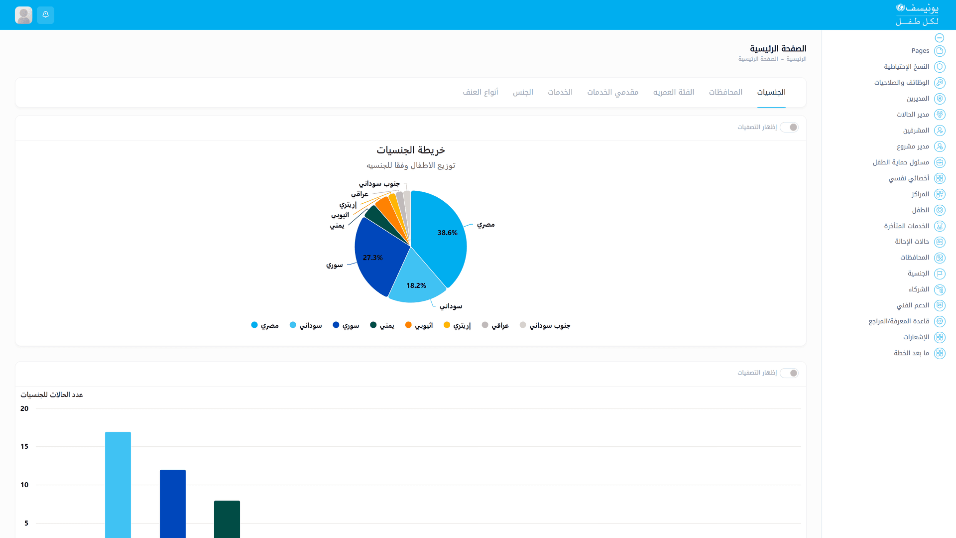Click the الإشعارات notifications sidebar icon
This screenshot has width=956, height=538.
pos(940,337)
